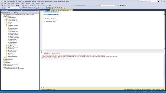
Task: Select the Replication folder
Action: (x=9, y=61)
